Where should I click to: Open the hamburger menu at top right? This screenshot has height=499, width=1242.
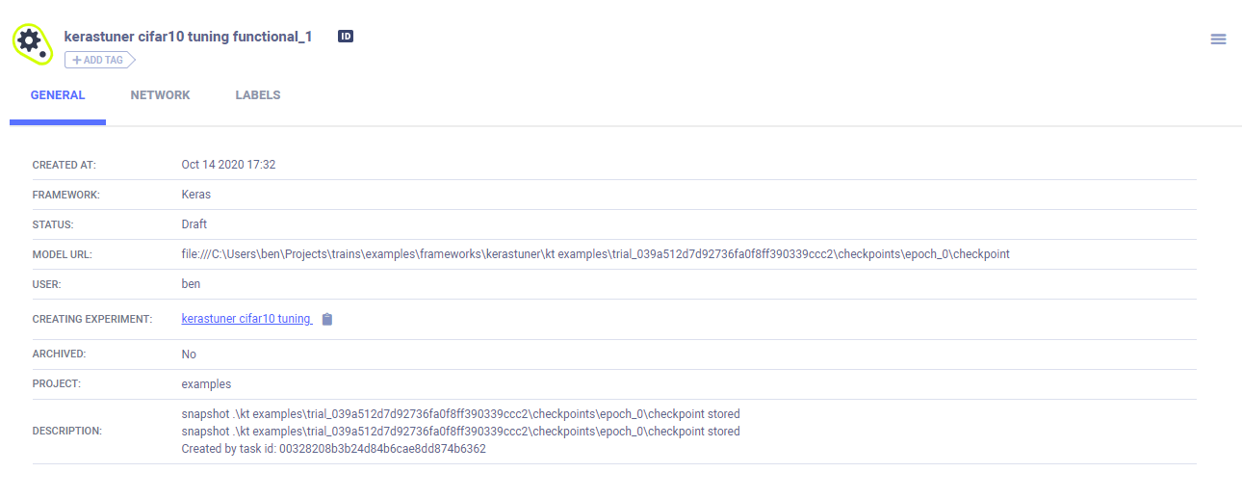point(1218,39)
